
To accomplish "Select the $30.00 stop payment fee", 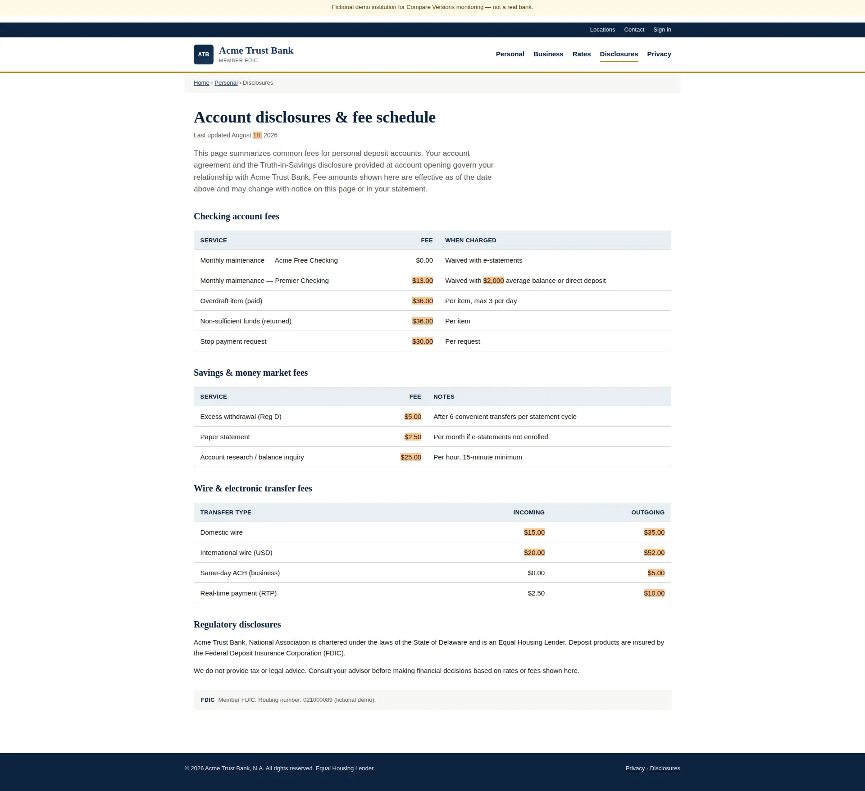I will click(x=423, y=341).
